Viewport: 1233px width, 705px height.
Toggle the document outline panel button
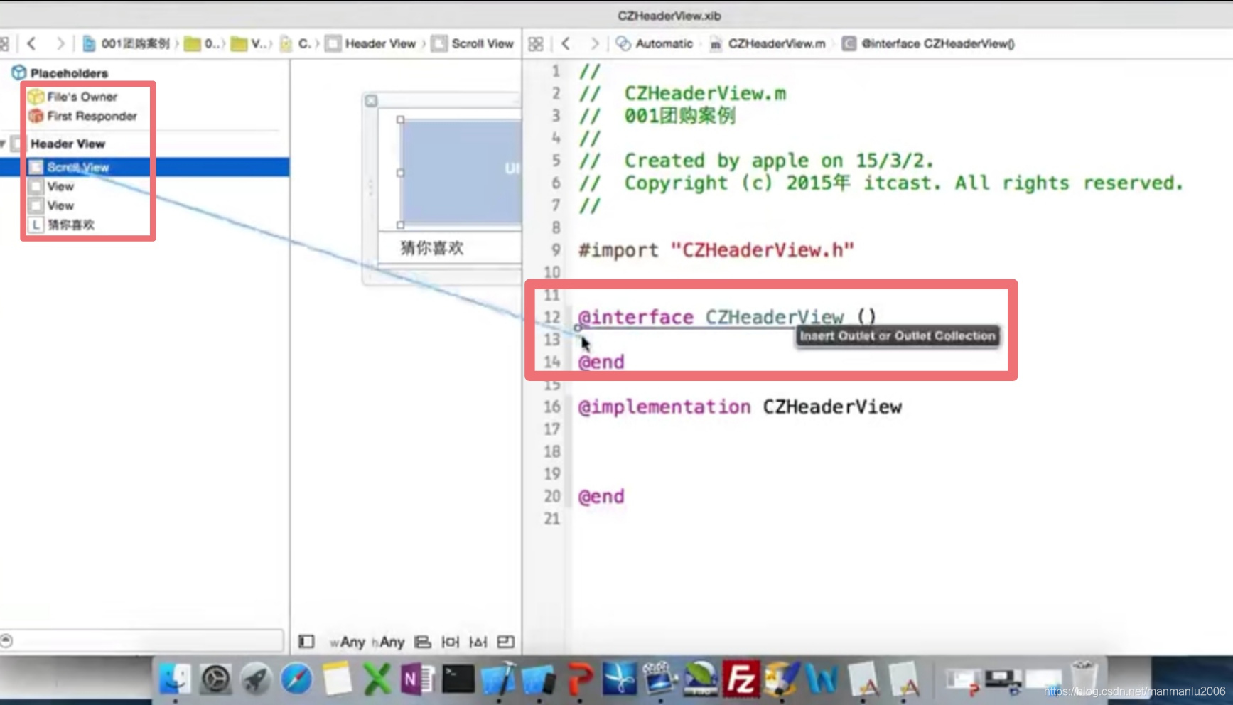[x=306, y=642]
